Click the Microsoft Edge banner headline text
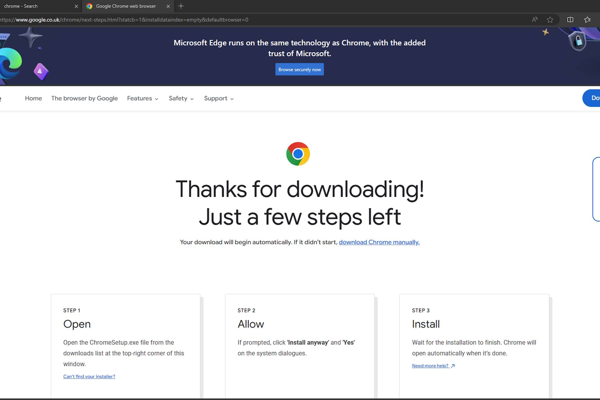 (299, 48)
